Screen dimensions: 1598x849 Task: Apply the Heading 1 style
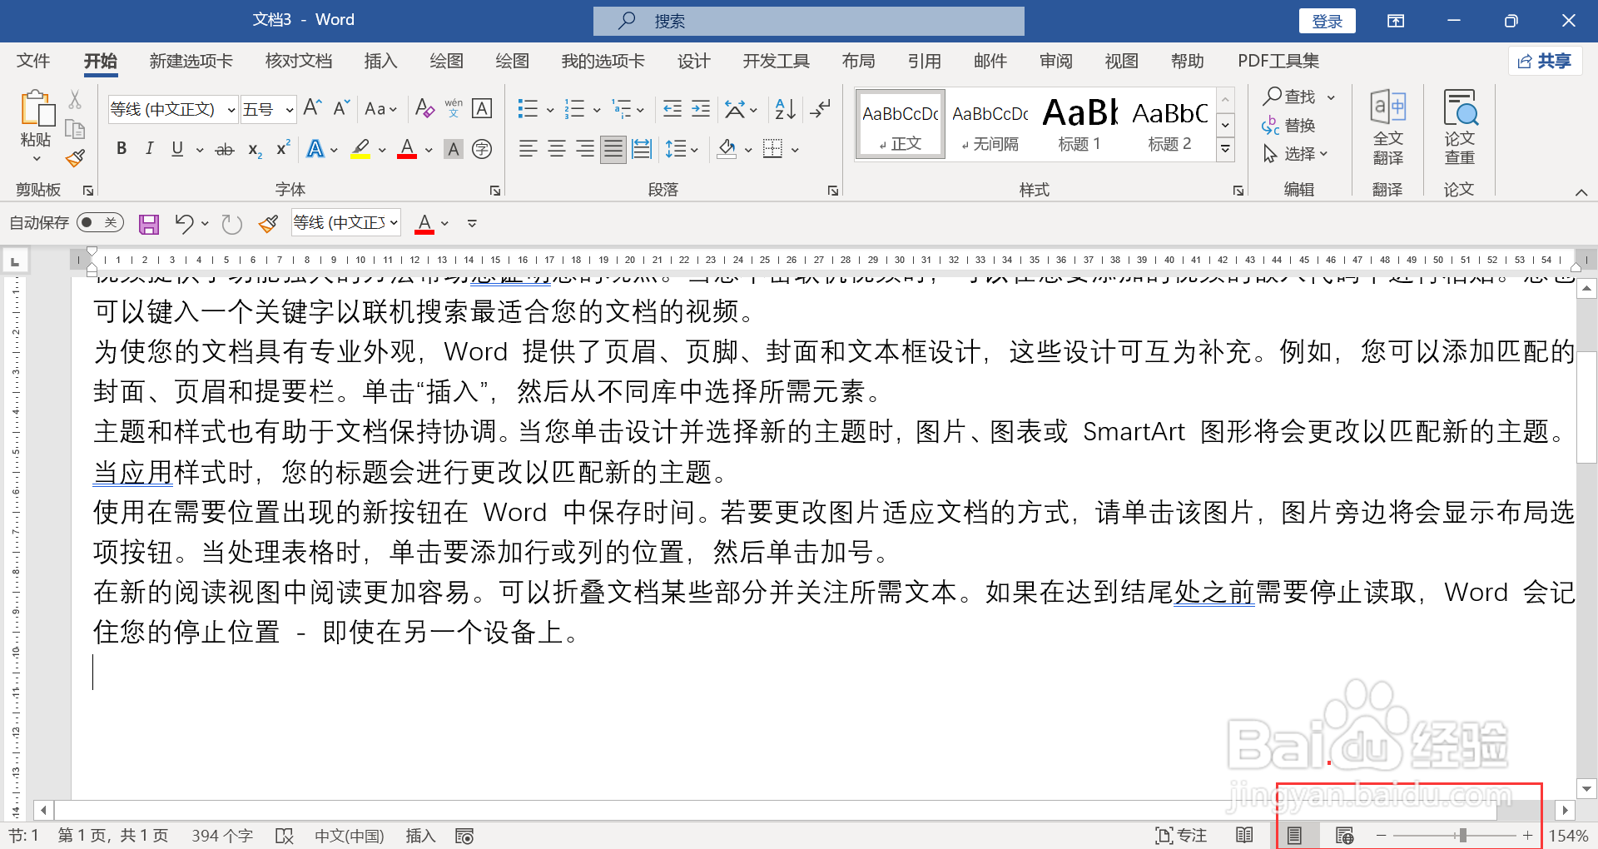[1079, 124]
